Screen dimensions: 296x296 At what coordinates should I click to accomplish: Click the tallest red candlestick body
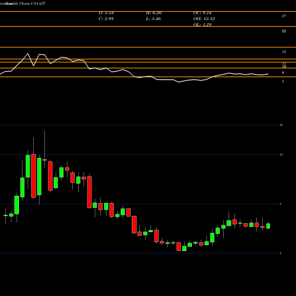[x=34, y=176]
